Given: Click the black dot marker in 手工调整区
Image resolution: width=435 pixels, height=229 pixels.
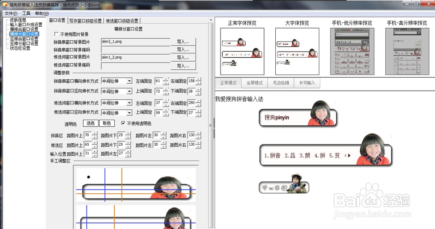Looking at the screenshot, I should point(88,177).
